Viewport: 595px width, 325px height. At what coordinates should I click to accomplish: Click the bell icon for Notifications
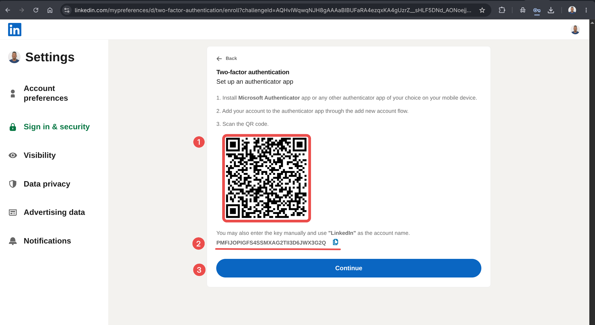[13, 241]
